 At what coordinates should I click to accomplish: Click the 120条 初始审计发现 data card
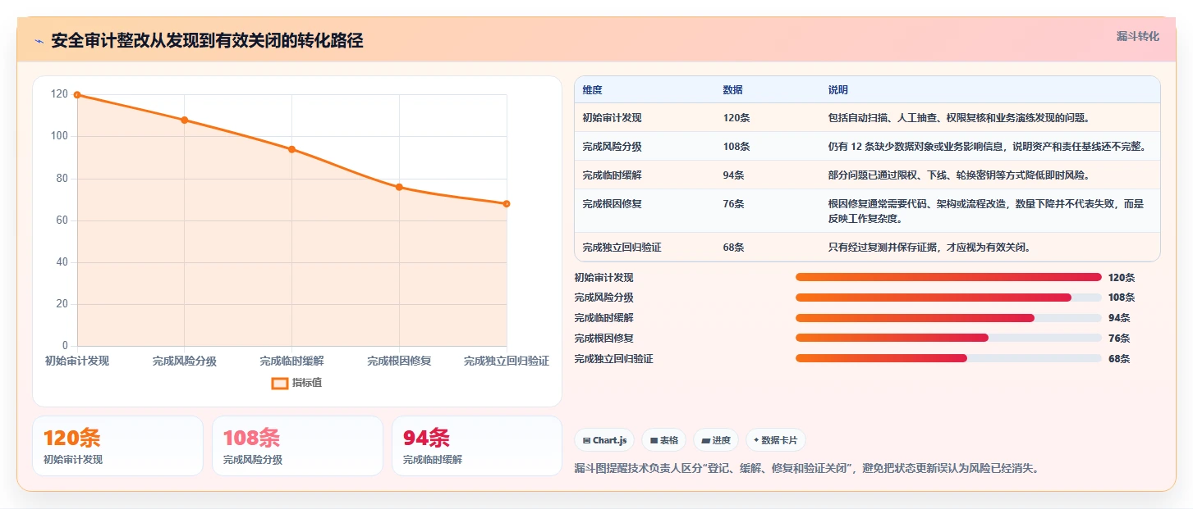click(117, 446)
